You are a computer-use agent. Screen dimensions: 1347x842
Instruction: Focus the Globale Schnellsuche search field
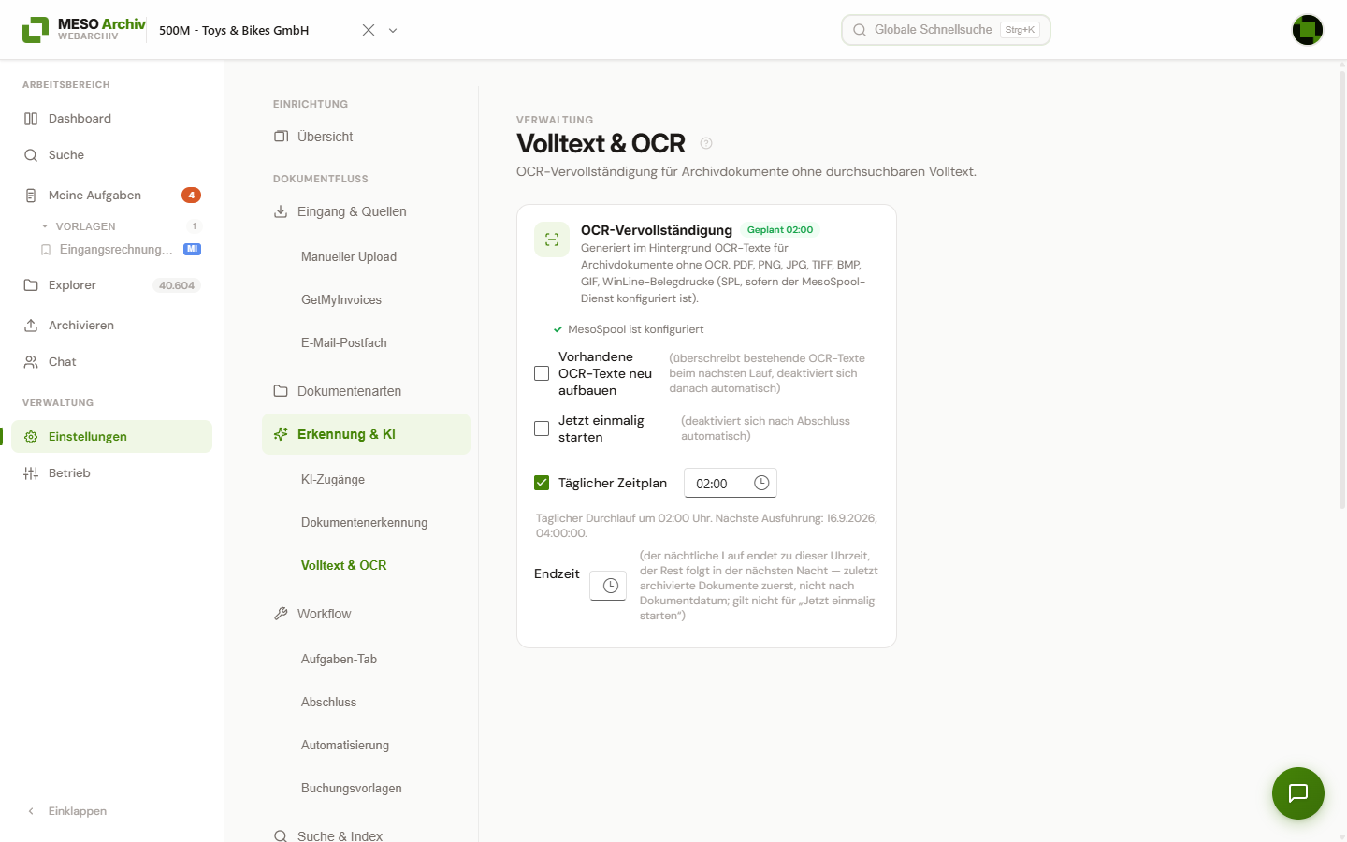click(x=946, y=30)
